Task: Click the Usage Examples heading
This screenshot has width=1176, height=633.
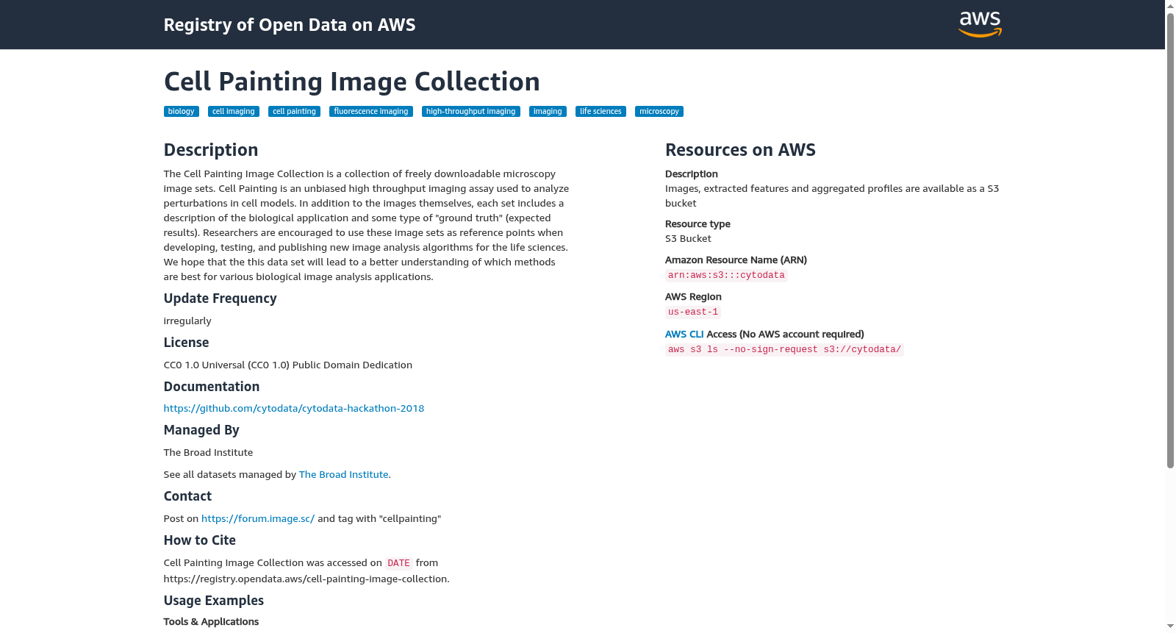Action: (x=214, y=601)
